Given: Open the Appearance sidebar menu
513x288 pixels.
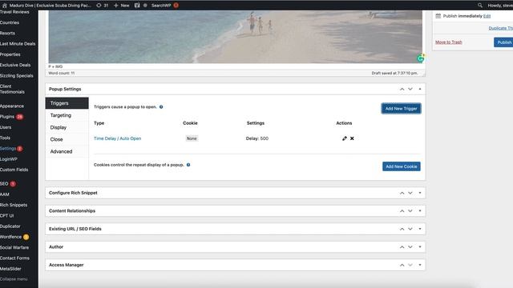Looking at the screenshot, I should (12, 106).
